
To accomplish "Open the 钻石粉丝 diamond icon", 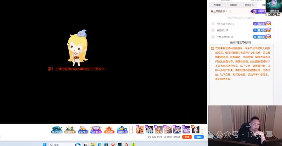I will point(96,130).
